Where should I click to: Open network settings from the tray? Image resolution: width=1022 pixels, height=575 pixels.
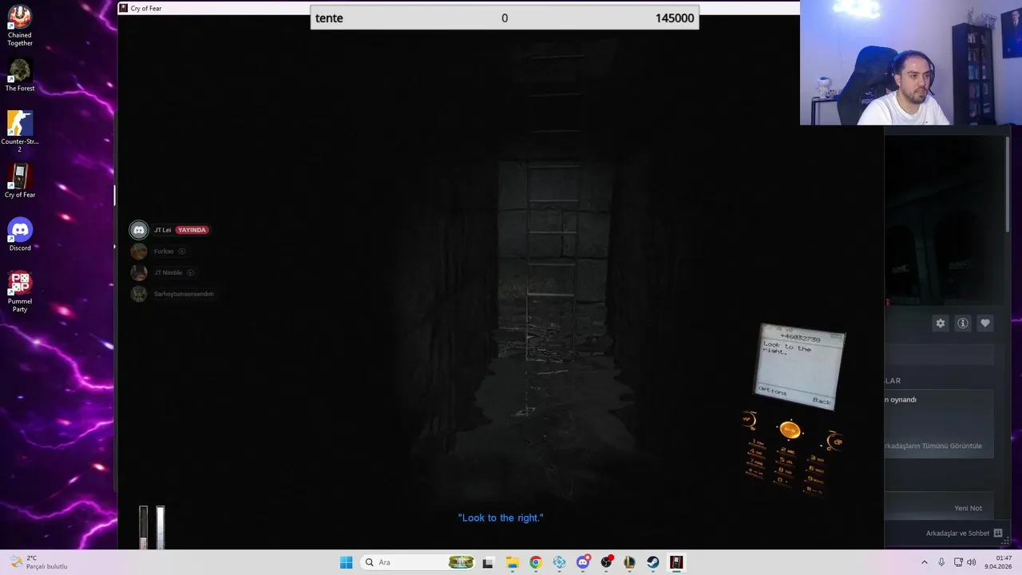[957, 562]
